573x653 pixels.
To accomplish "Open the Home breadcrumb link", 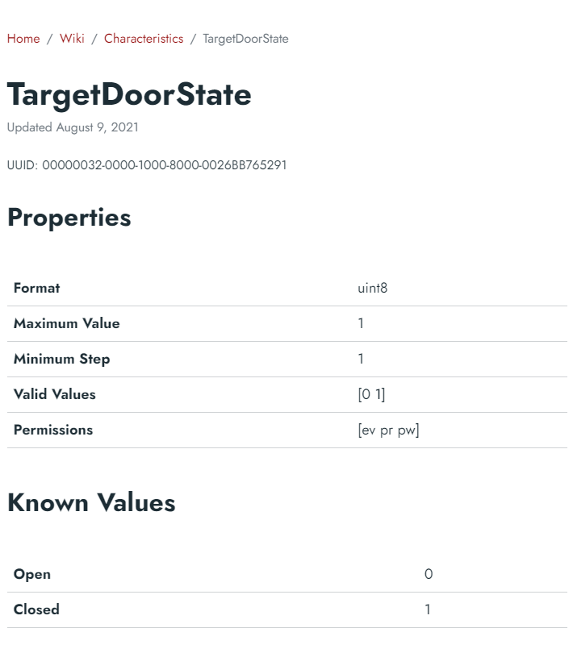I will [x=23, y=39].
